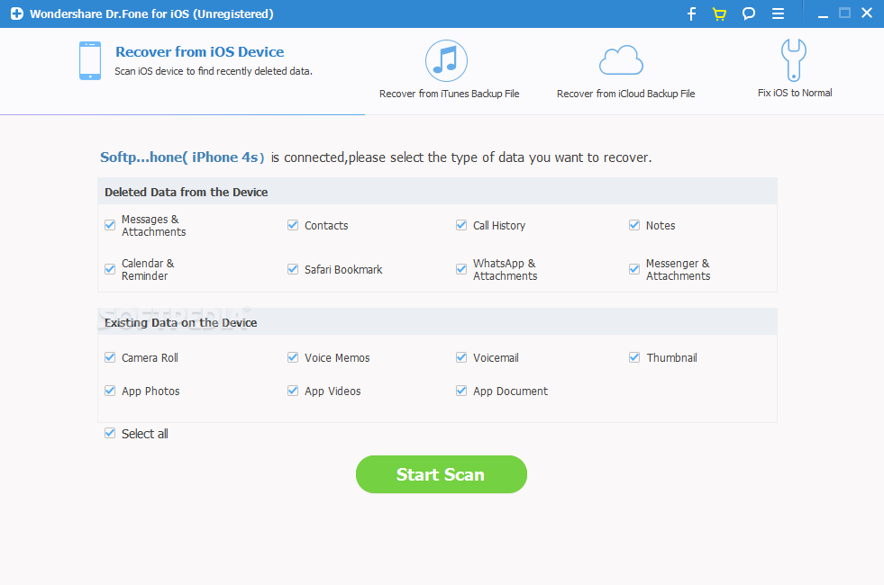884x585 pixels.
Task: Uncheck the App Videos checkbox
Action: coord(293,391)
